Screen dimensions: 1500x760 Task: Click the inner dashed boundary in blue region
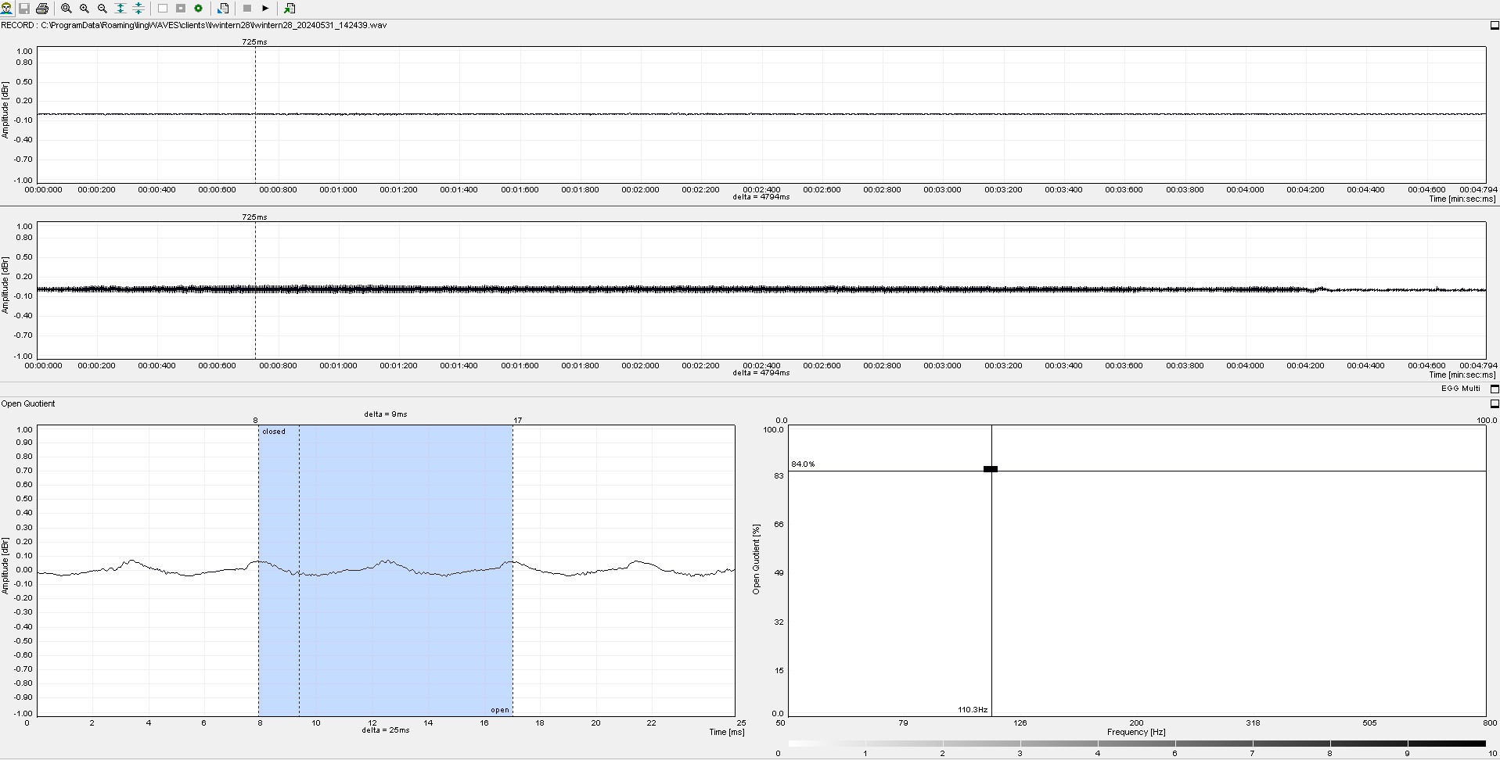point(299,571)
